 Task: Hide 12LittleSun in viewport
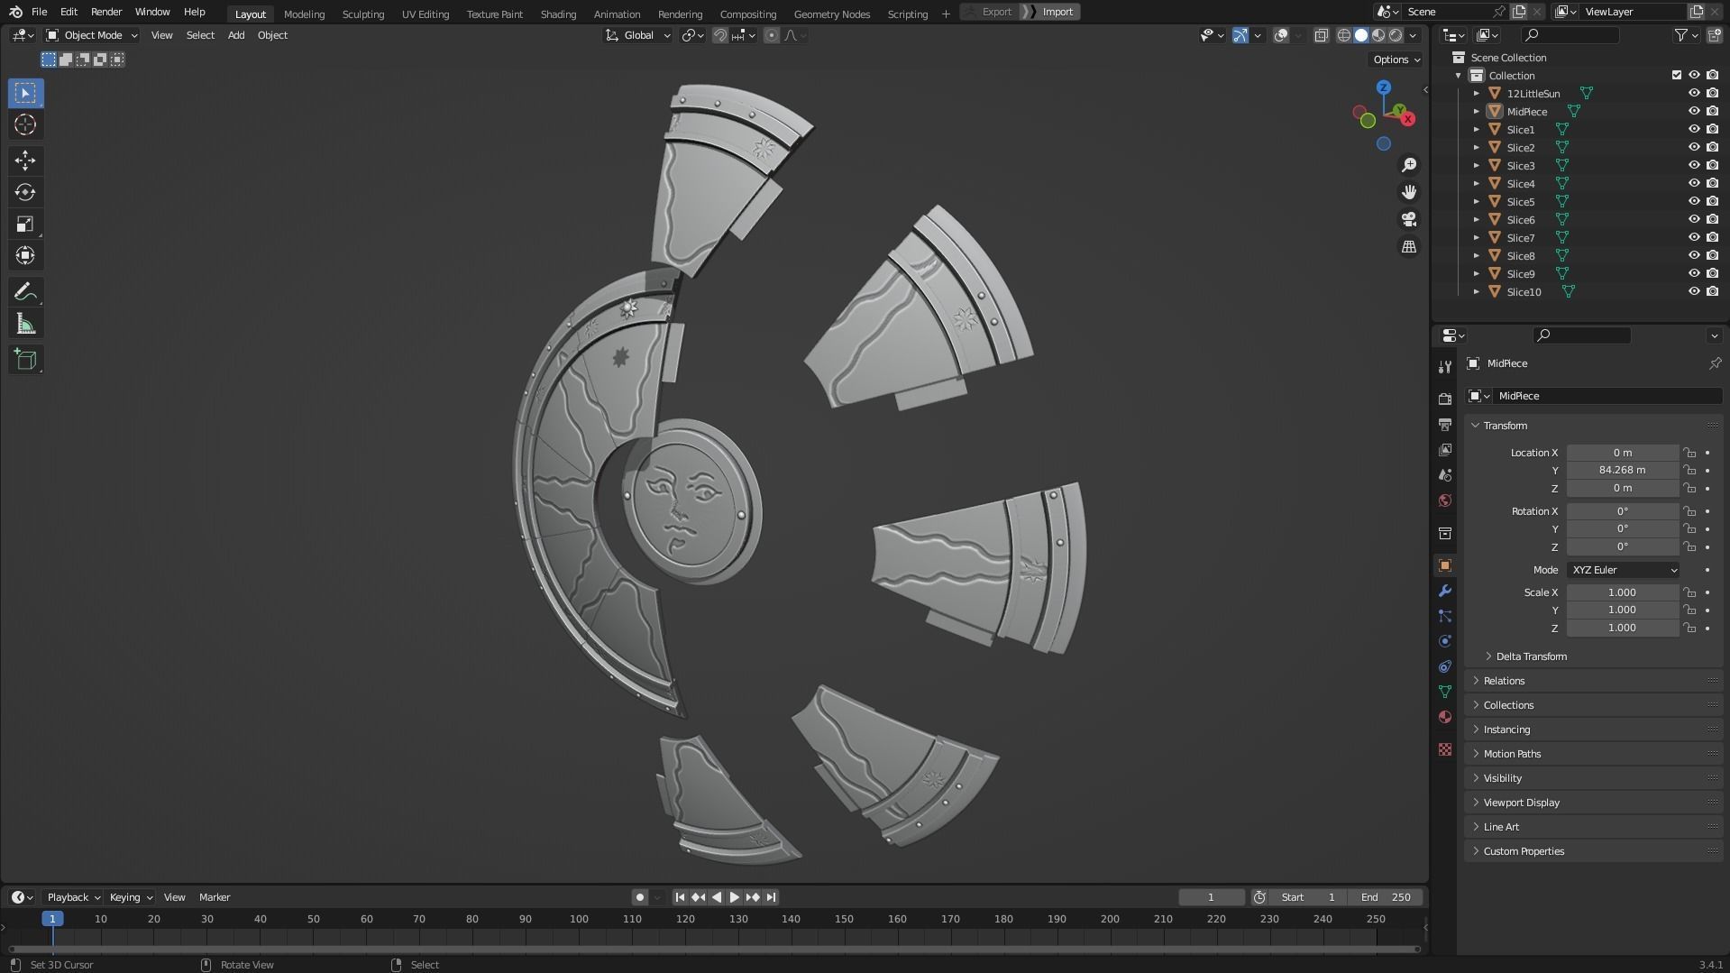pyautogui.click(x=1694, y=93)
